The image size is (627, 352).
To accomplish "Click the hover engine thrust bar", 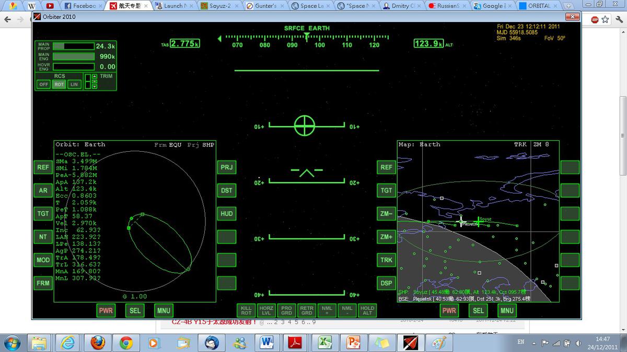I will click(73, 67).
